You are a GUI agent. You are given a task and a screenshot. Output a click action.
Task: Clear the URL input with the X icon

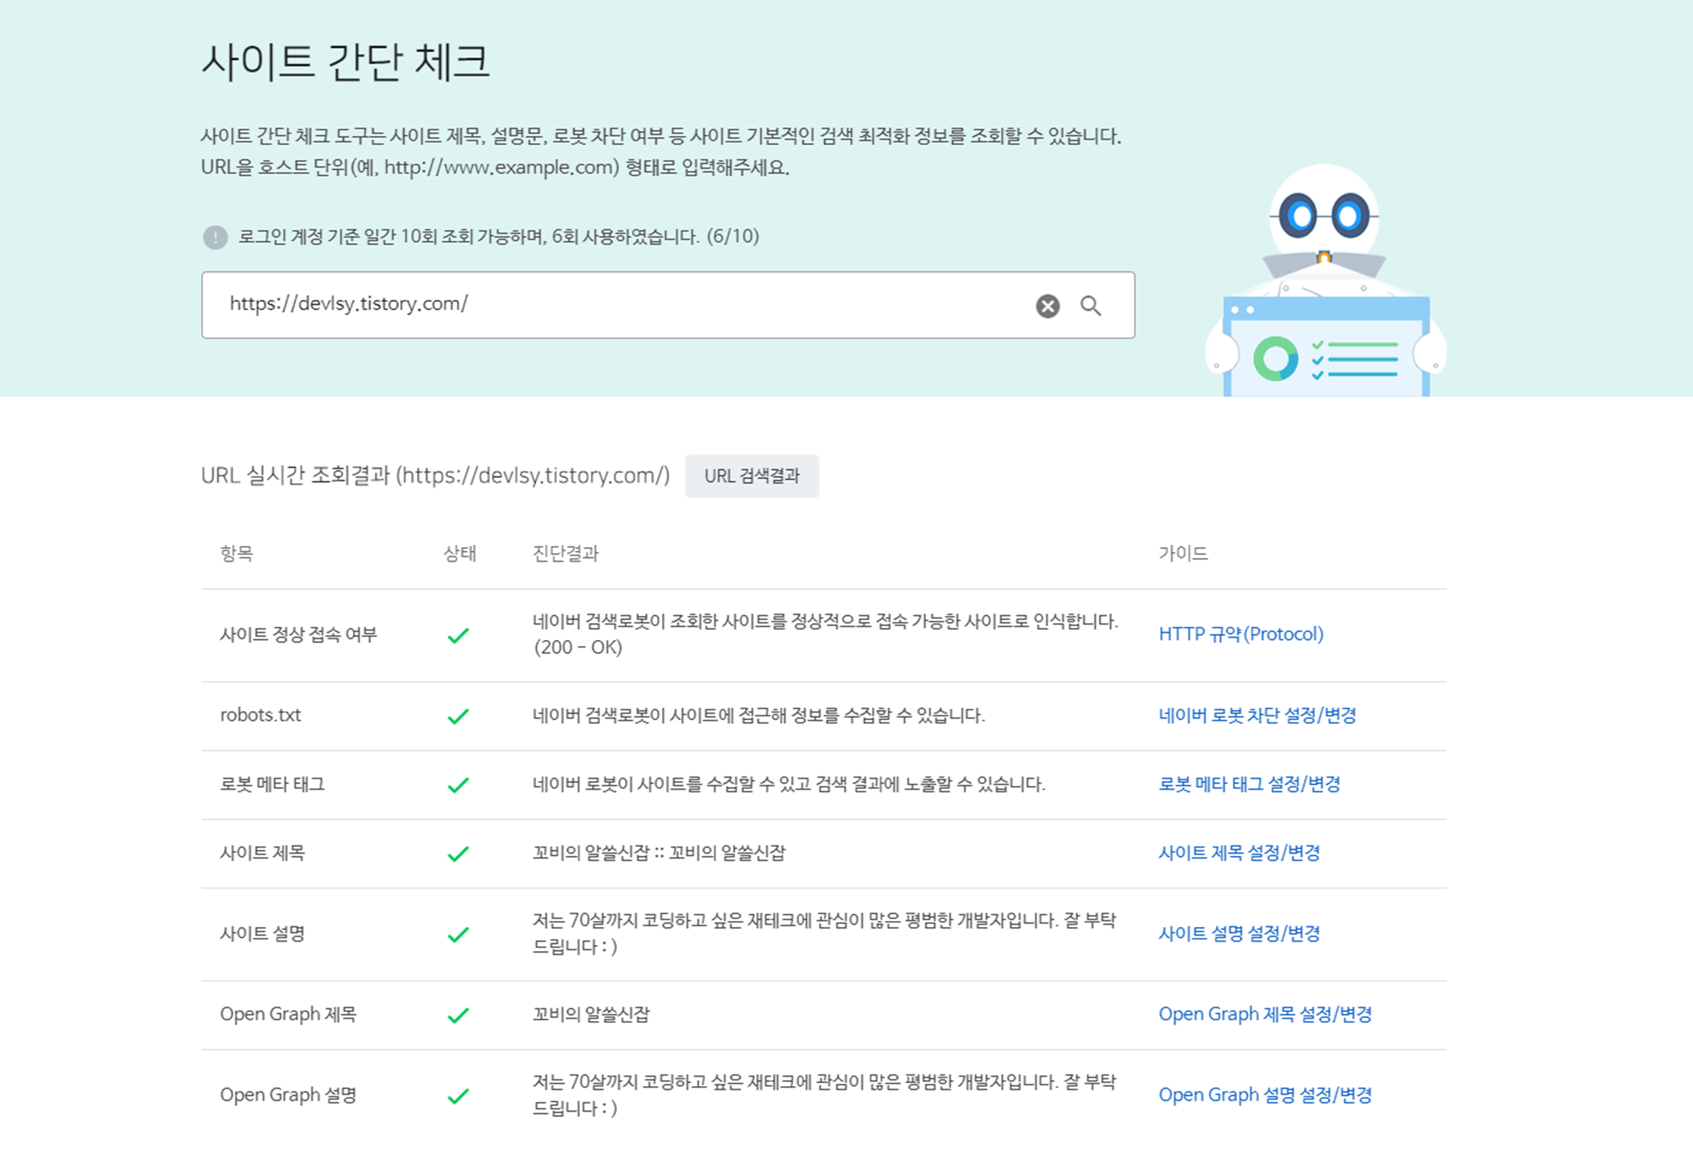click(x=1047, y=306)
